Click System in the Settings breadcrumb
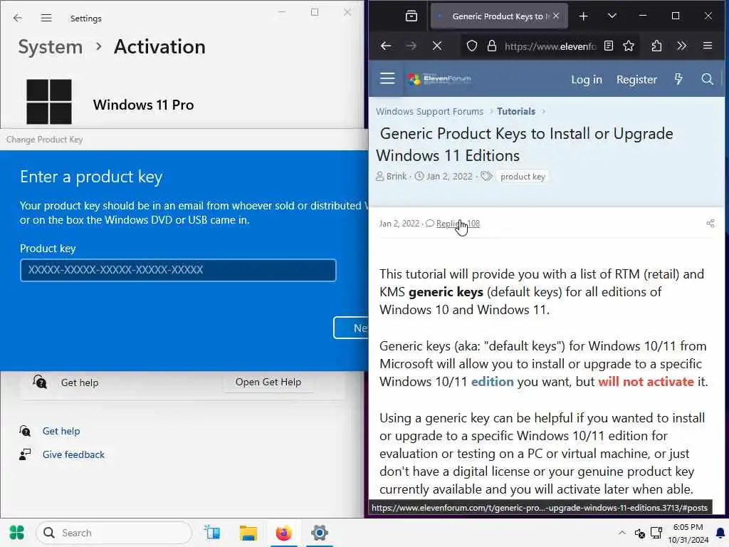This screenshot has height=547, width=729. click(51, 47)
